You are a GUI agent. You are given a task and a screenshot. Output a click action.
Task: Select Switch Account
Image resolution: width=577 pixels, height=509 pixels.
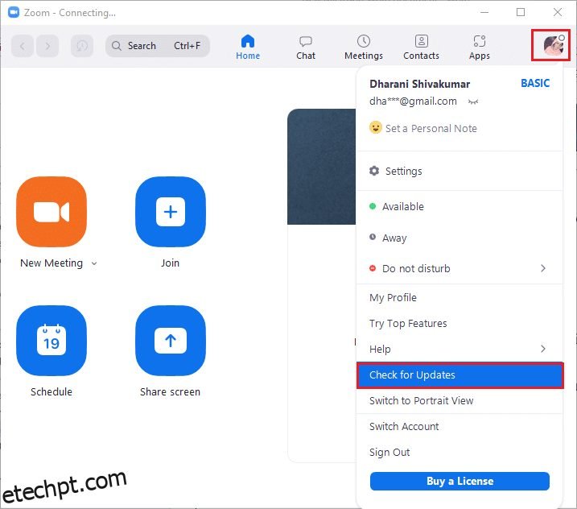[x=460, y=427]
